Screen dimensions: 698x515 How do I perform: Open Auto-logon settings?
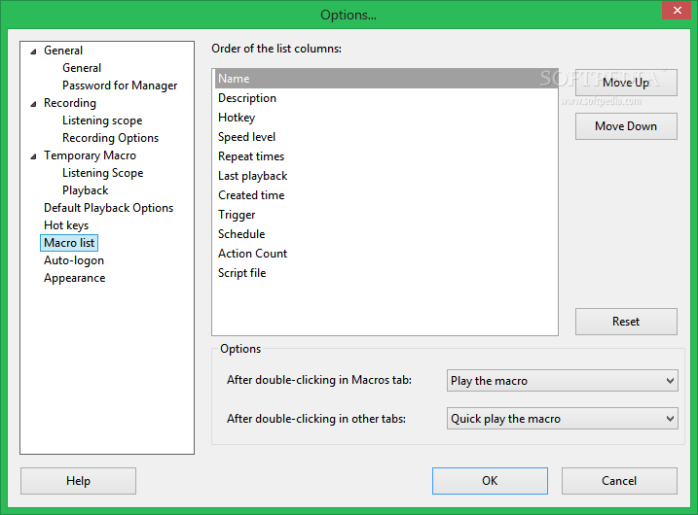click(73, 260)
